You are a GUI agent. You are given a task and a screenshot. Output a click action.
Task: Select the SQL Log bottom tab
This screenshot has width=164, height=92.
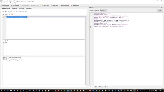click(x=91, y=87)
